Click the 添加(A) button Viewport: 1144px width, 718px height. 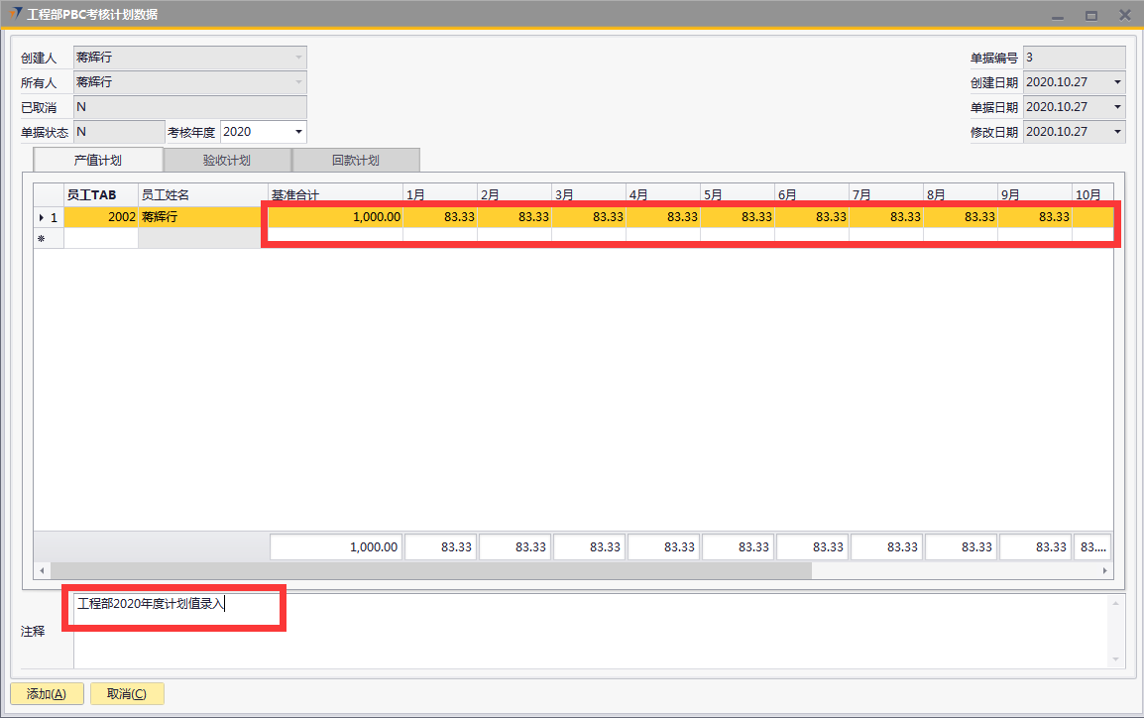47,694
